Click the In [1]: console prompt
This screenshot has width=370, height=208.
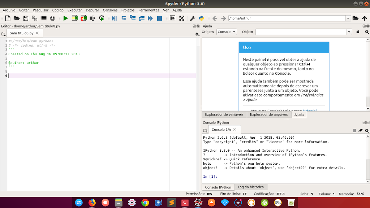210,176
